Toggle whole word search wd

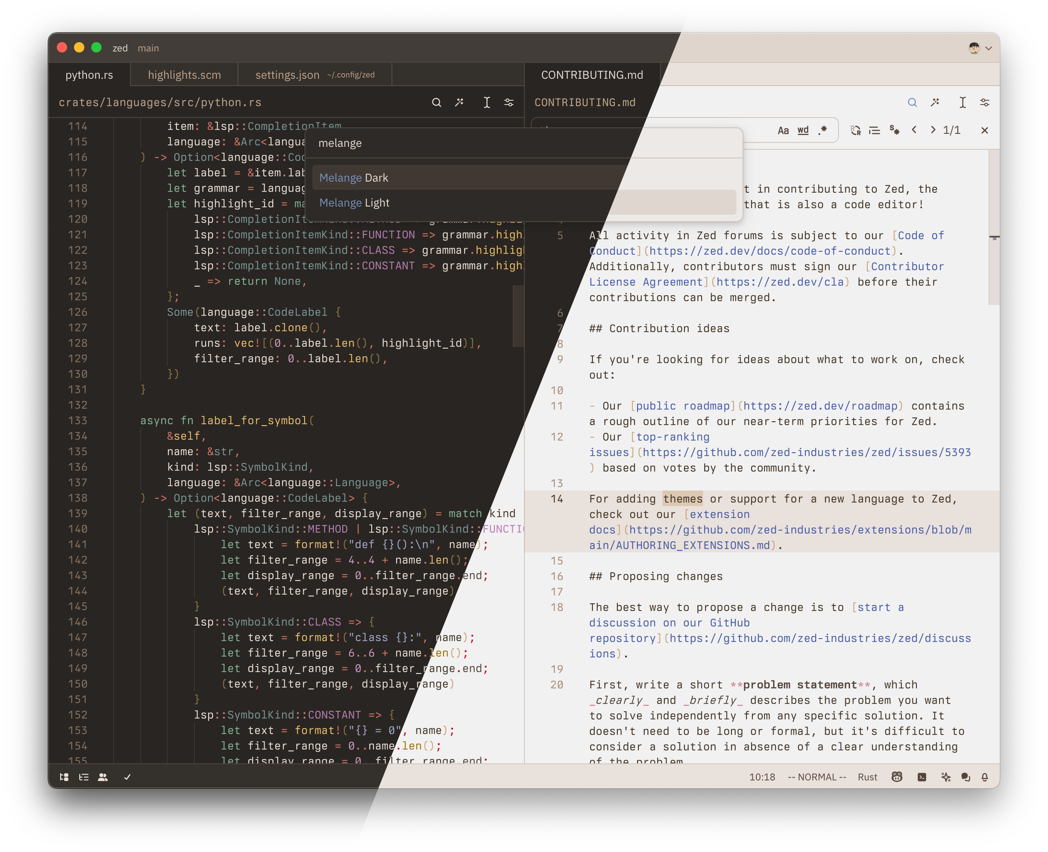pyautogui.click(x=803, y=130)
